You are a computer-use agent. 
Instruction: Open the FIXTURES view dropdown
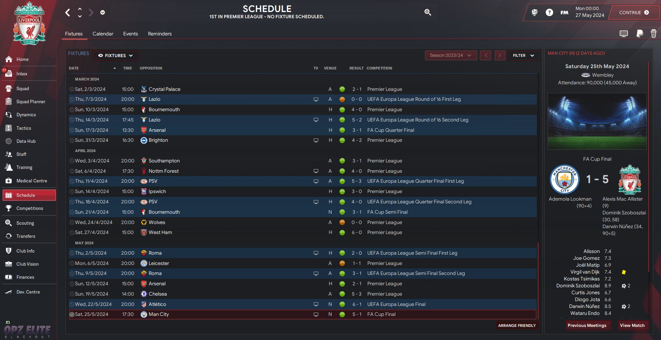pyautogui.click(x=115, y=55)
